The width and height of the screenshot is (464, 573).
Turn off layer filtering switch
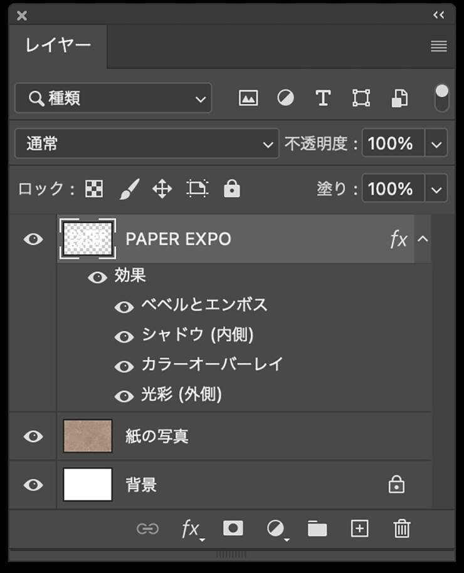pos(442,98)
